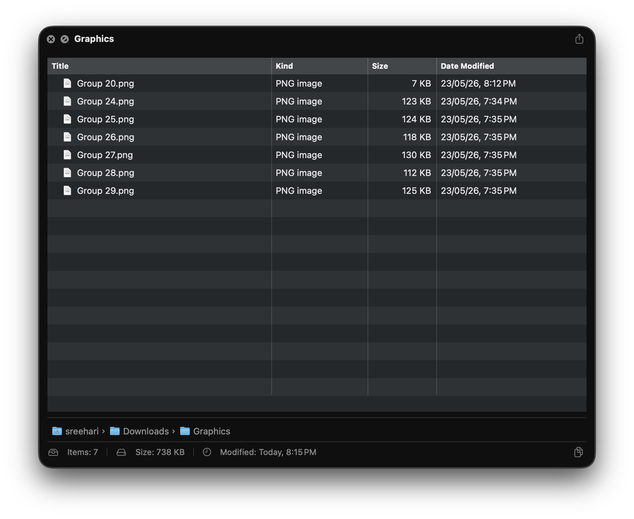The image size is (634, 519).
Task: Select the Group 24.png file name
Action: [106, 101]
